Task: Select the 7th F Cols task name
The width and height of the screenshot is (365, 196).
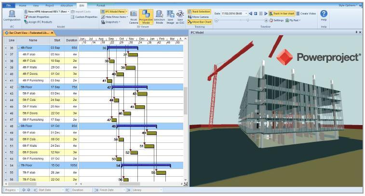Action: 29,180
